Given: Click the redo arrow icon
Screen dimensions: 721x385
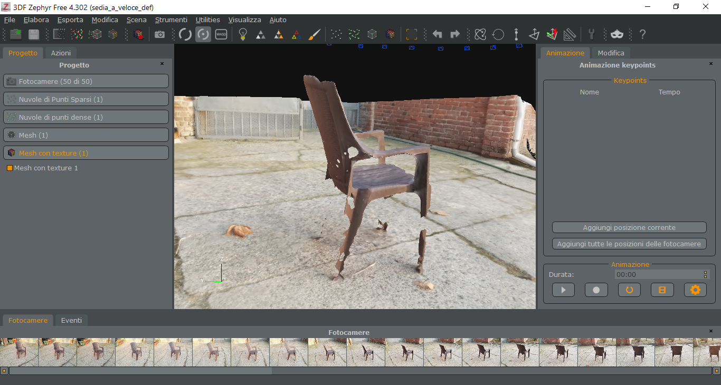Looking at the screenshot, I should click(x=455, y=34).
